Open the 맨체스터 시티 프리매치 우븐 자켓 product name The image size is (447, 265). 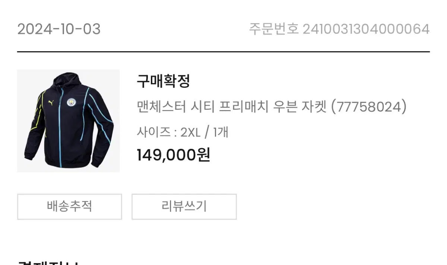[232, 107]
